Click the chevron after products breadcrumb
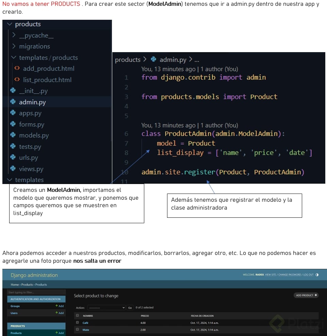The width and height of the screenshot is (327, 336). [x=145, y=59]
